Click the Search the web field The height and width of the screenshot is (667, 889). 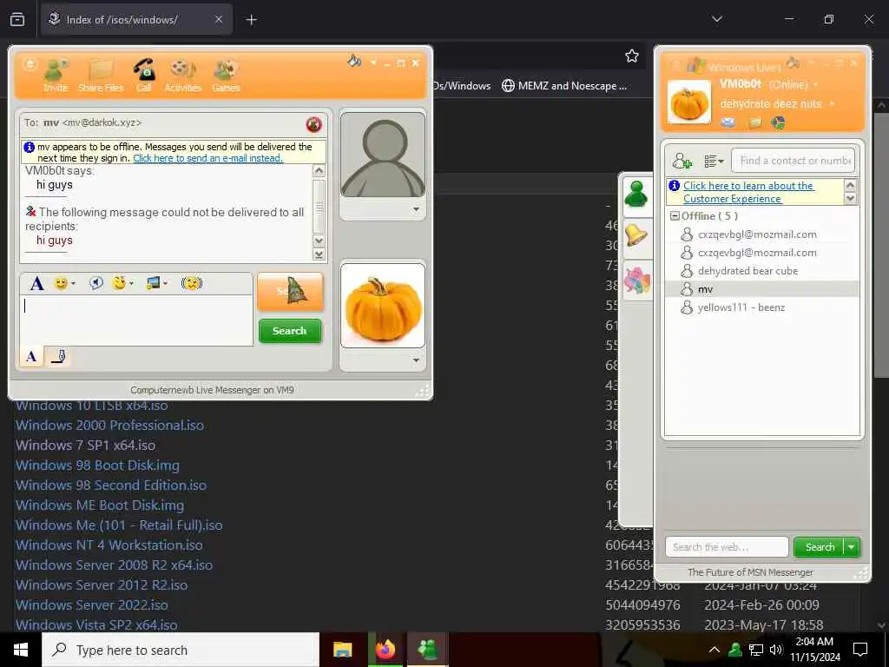tap(727, 547)
